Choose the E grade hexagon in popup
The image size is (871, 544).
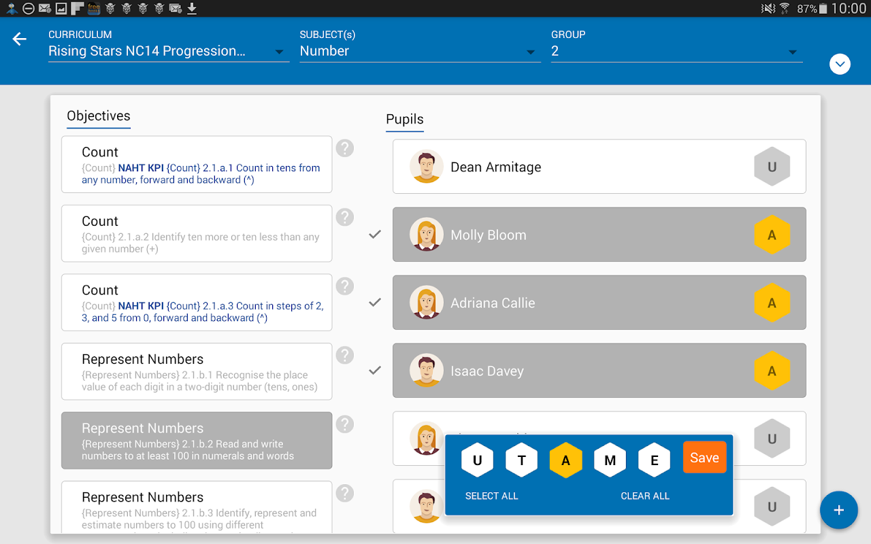655,460
